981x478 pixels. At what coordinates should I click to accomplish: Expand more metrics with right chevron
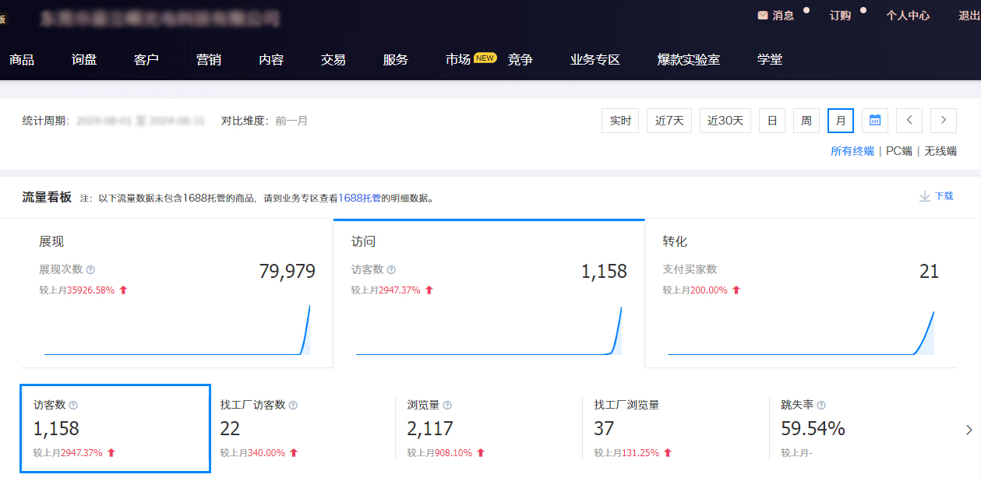(969, 430)
